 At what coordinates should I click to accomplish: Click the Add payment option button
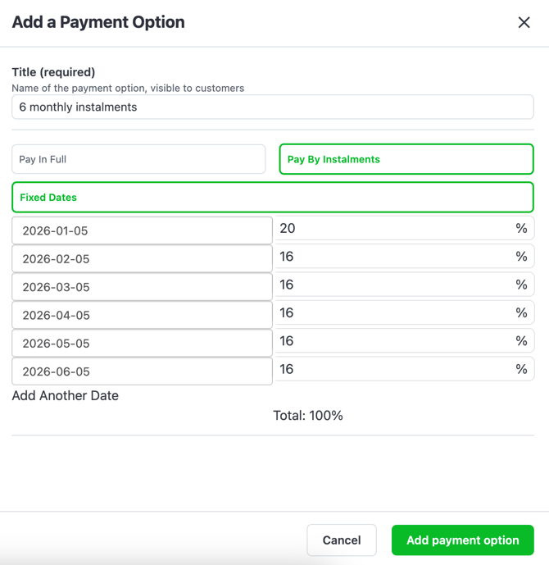click(462, 540)
